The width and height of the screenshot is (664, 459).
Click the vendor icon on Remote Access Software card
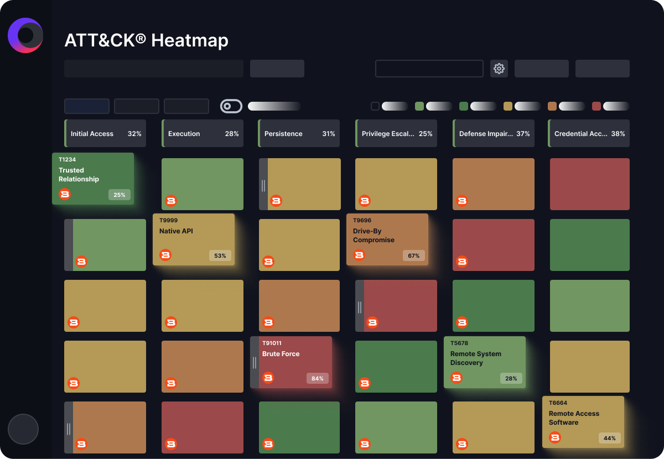[555, 437]
